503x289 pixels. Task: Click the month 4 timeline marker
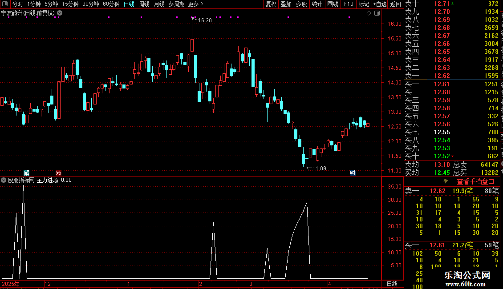[x=329, y=284]
